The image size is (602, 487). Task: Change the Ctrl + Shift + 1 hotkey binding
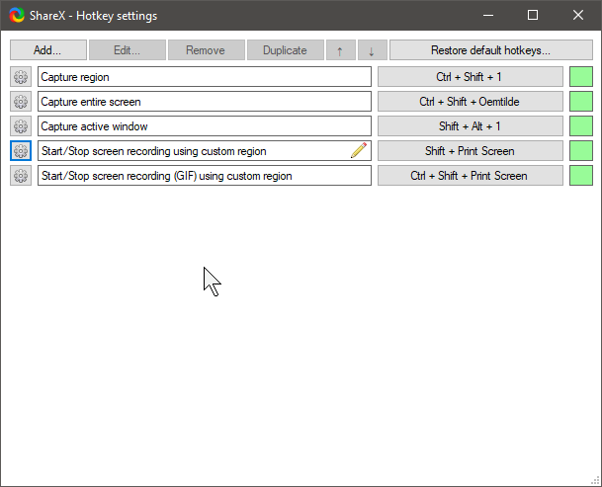(x=471, y=77)
